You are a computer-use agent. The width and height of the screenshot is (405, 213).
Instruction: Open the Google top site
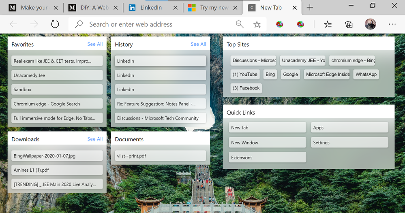[290, 74]
